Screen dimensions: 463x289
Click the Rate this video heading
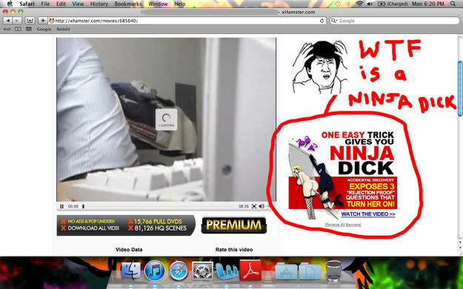pyautogui.click(x=234, y=250)
